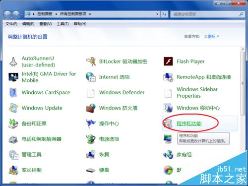
Task: Open the 家庭组 spheres icon
Action: 168,154
